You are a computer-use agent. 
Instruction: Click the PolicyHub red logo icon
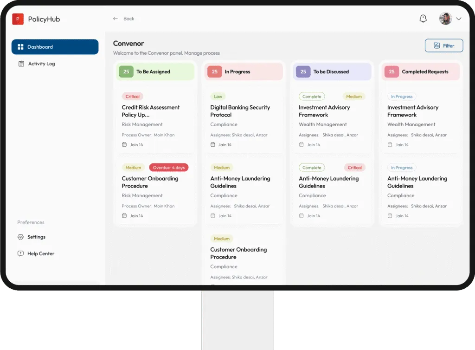click(18, 19)
